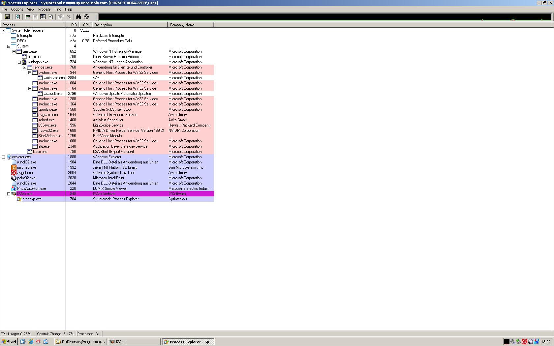The height and width of the screenshot is (346, 554).
Task: Collapse the services.exe branch
Action: click(x=24, y=67)
